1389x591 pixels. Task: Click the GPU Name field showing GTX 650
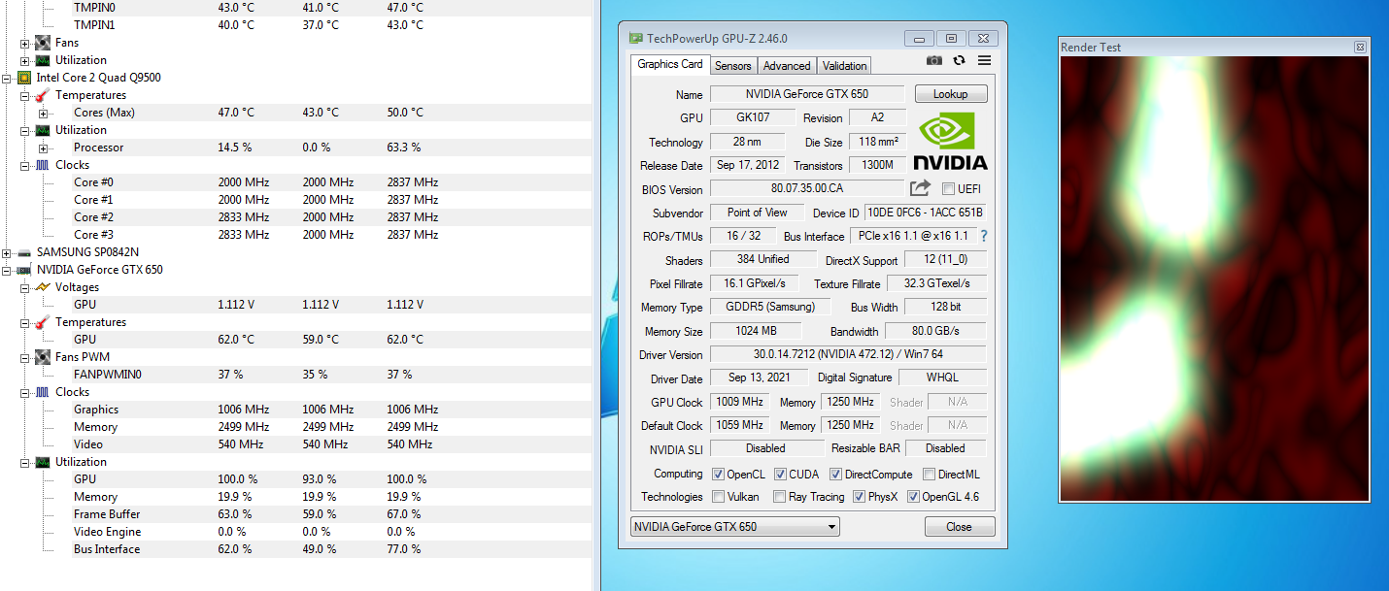coord(807,94)
